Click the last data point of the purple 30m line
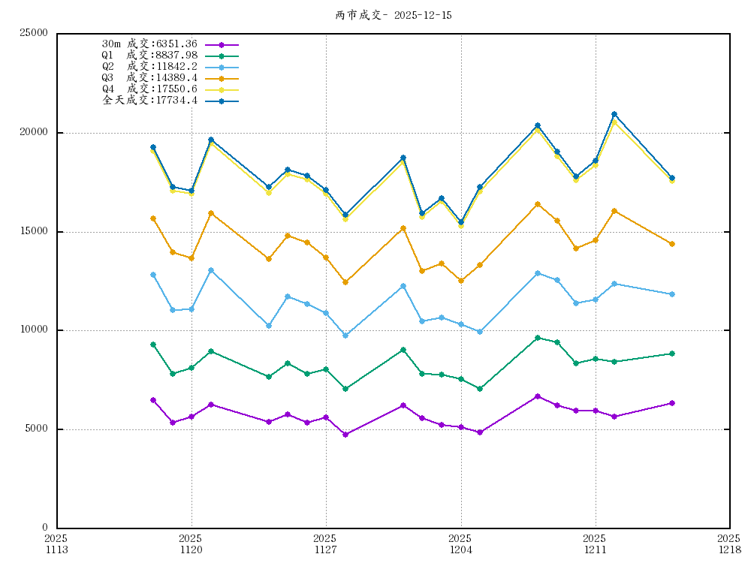Screen dimensions: 751x563 coord(672,403)
